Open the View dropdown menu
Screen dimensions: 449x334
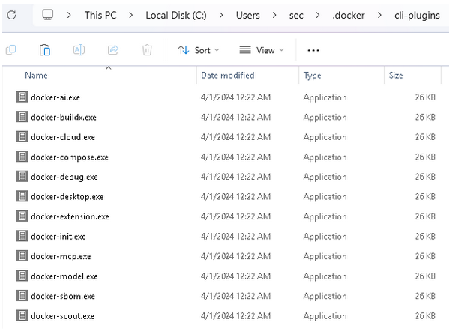coord(262,50)
